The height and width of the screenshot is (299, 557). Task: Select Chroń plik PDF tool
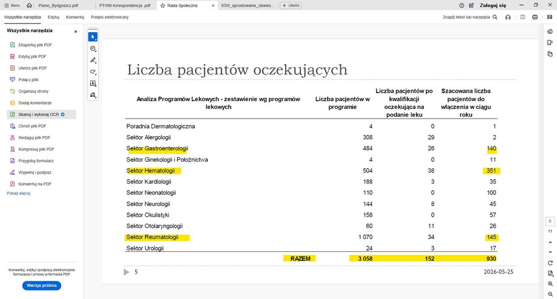42,126
